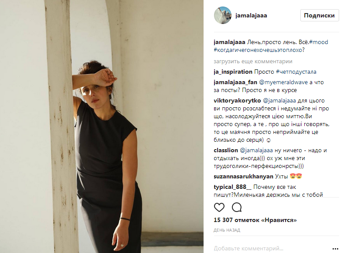340x253 pixels.
Task: Open suzannasarukhanyan commenter profile
Action: [x=243, y=176]
